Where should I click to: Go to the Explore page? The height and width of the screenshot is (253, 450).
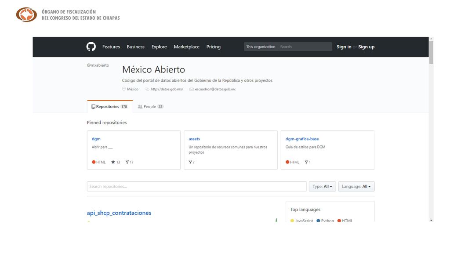click(159, 47)
